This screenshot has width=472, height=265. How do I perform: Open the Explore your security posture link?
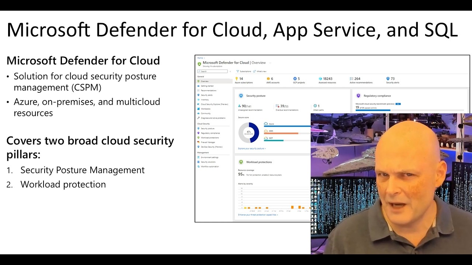252,149
